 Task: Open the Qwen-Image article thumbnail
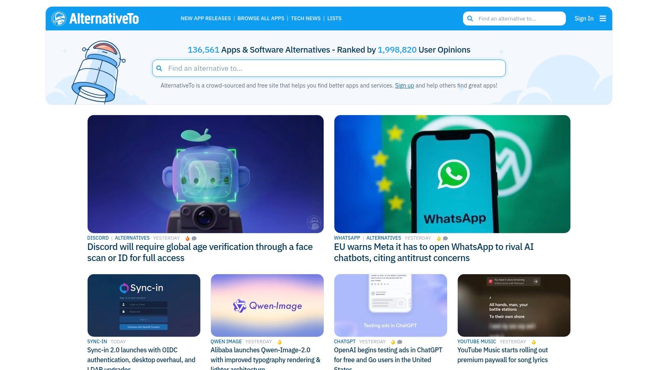(x=267, y=305)
